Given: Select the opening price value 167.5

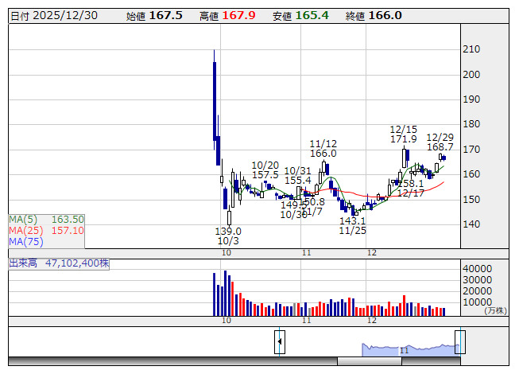Looking at the screenshot, I should (x=166, y=16).
